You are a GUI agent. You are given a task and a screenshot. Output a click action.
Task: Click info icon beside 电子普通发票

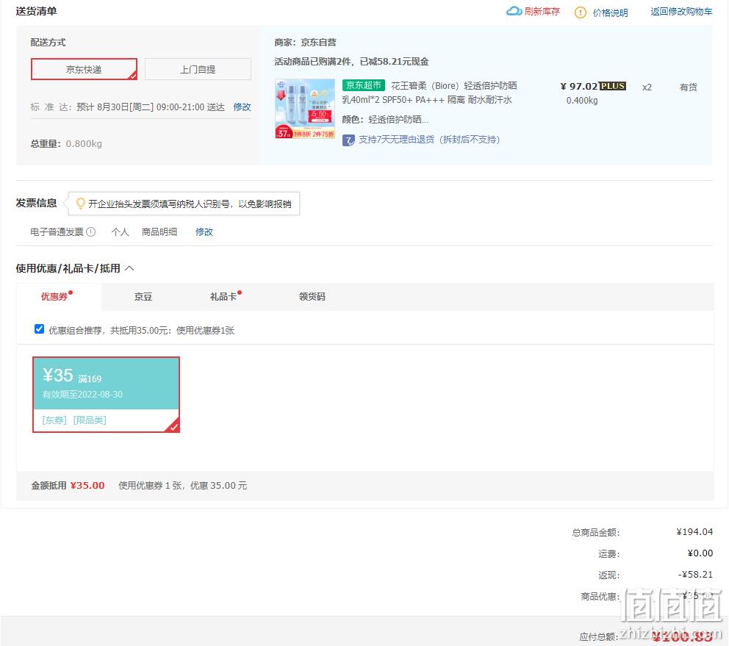[91, 232]
